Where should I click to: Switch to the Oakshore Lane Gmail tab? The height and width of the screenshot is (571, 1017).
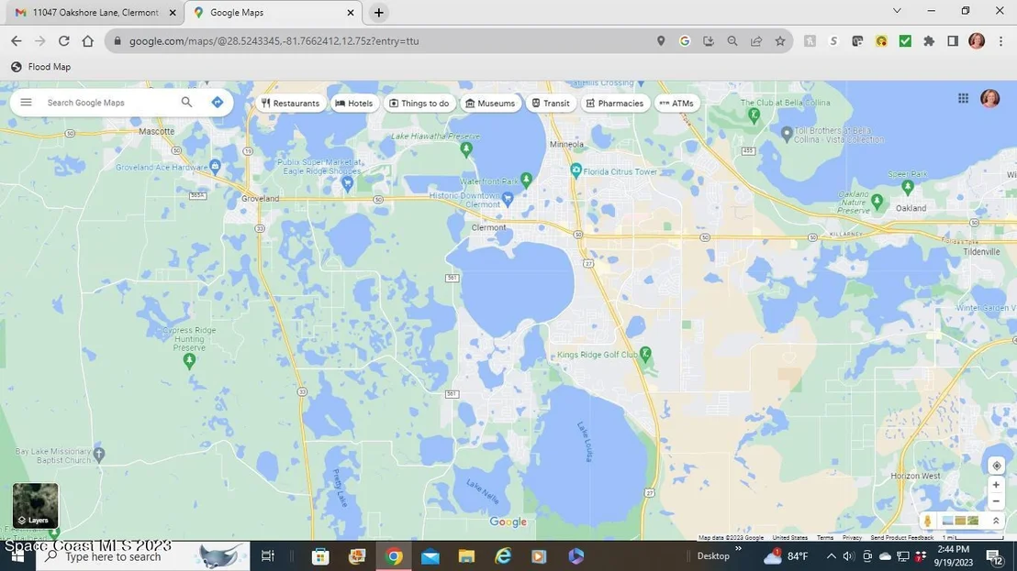point(96,12)
